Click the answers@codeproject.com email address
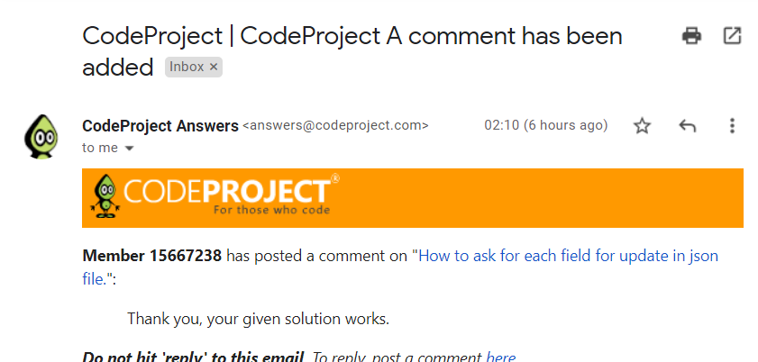 pyautogui.click(x=335, y=125)
